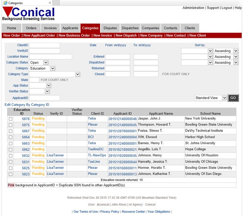
Task: Click into the ClientID input field
Action: point(44,45)
